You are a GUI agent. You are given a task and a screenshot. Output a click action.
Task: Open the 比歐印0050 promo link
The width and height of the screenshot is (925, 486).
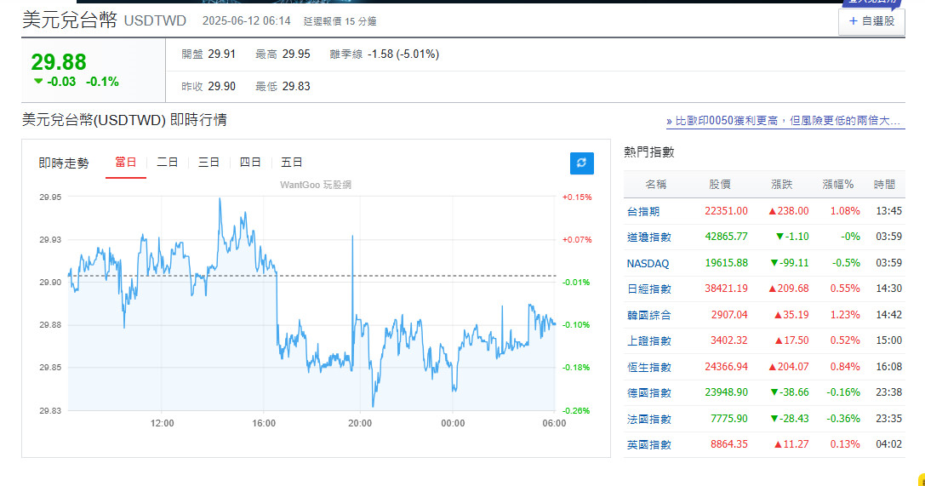[785, 122]
